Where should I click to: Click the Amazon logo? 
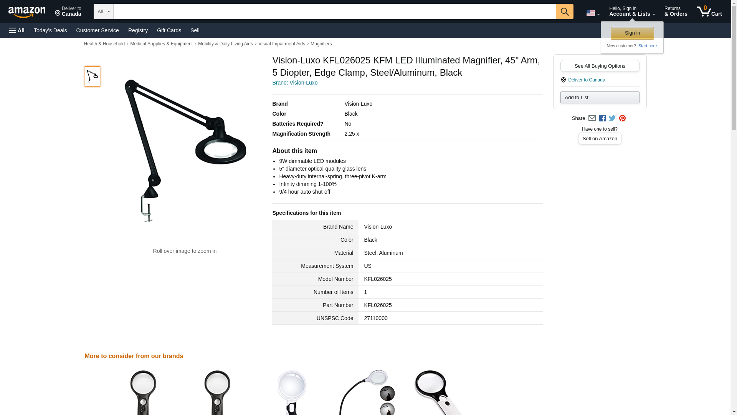click(x=27, y=12)
